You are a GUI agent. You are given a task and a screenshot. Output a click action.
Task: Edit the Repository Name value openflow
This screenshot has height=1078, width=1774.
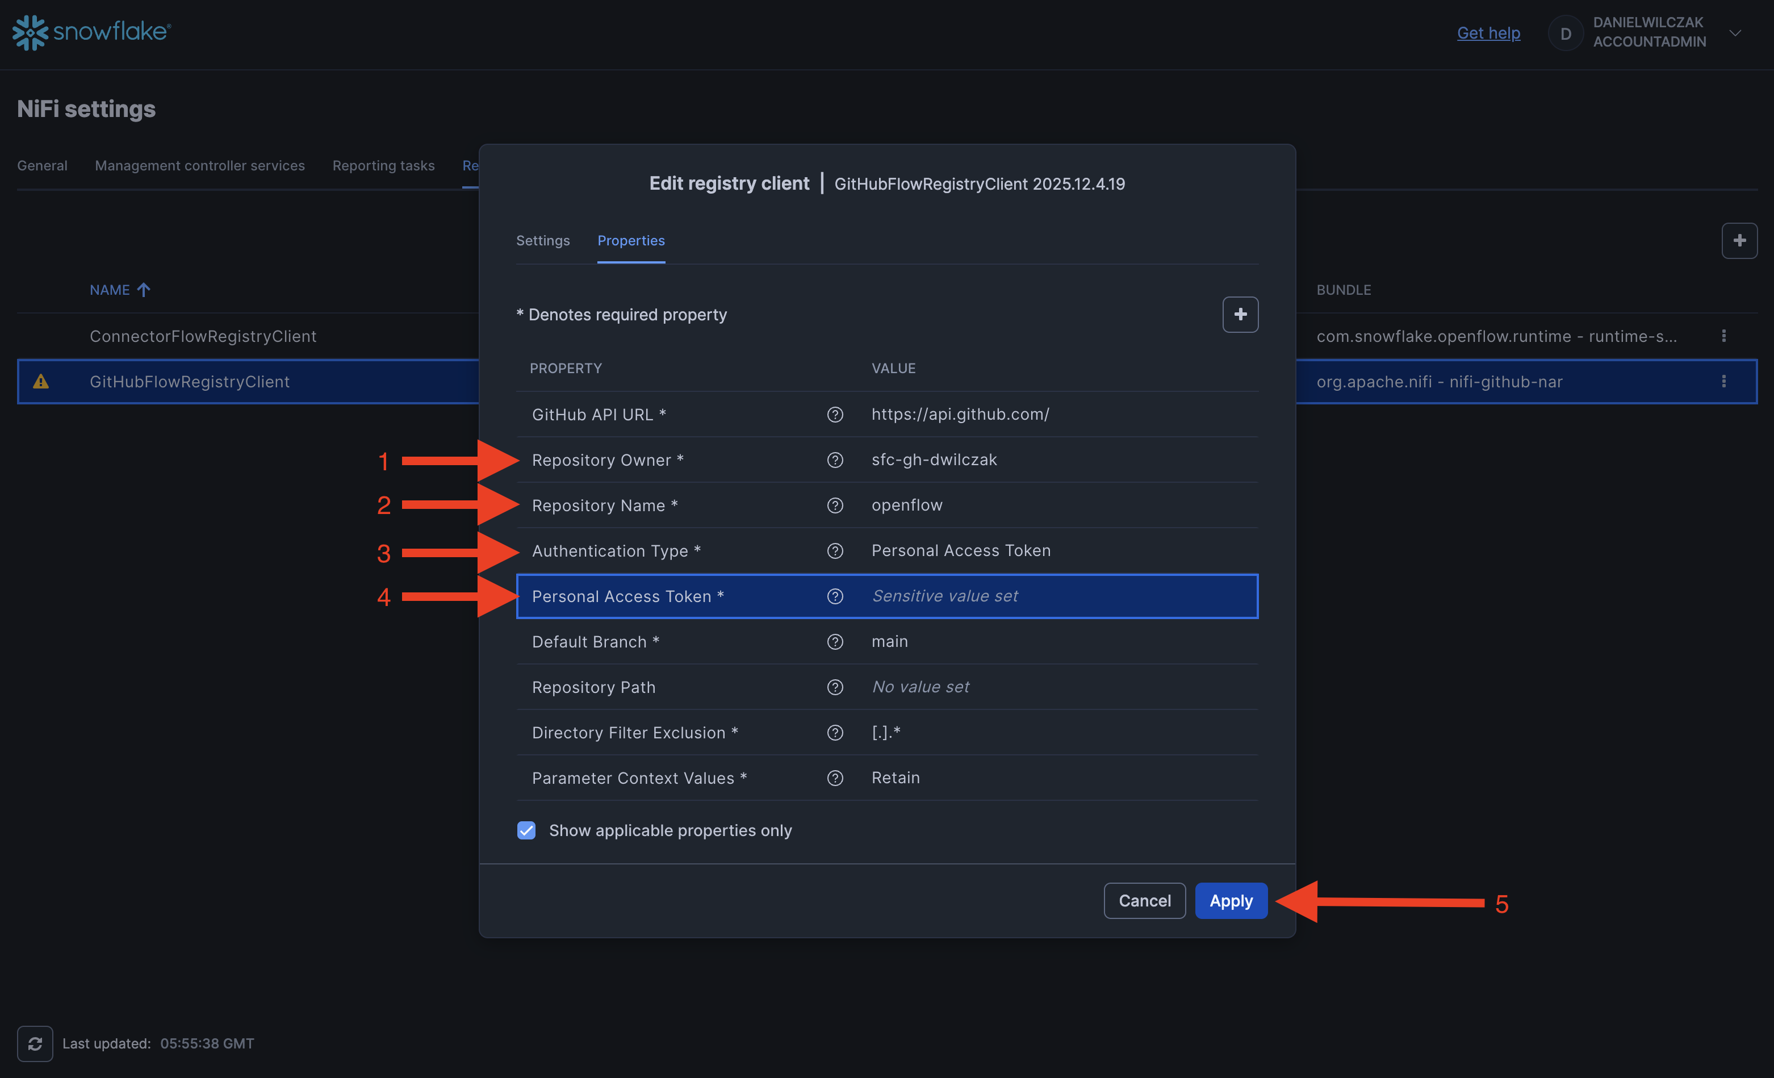[906, 505]
